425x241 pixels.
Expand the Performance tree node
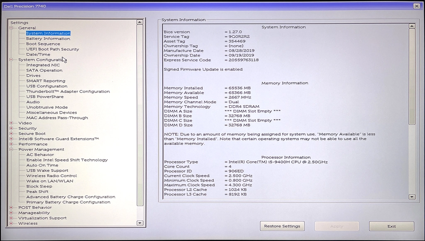pos(11,144)
